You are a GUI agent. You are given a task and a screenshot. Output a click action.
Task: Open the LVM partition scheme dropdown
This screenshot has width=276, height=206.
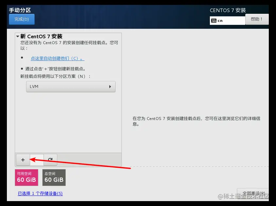point(71,86)
